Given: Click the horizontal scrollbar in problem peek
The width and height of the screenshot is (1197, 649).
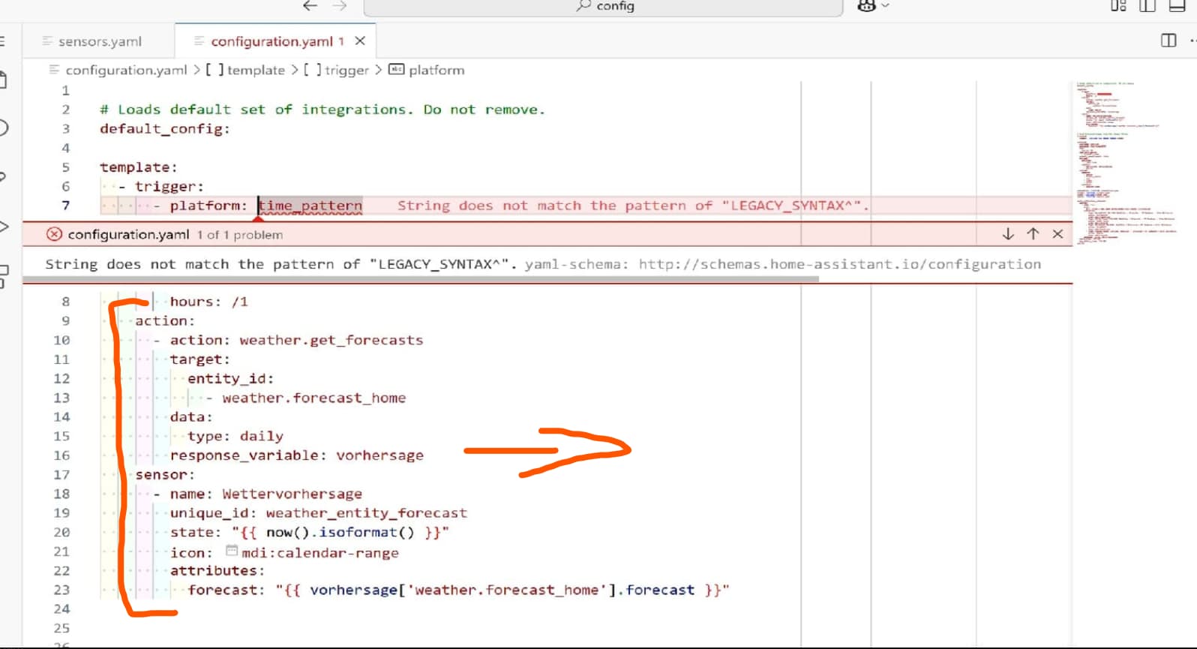Looking at the screenshot, I should pos(420,279).
